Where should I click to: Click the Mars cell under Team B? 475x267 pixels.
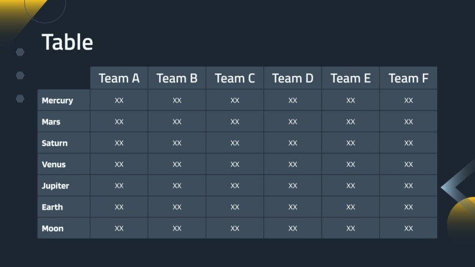pos(177,122)
